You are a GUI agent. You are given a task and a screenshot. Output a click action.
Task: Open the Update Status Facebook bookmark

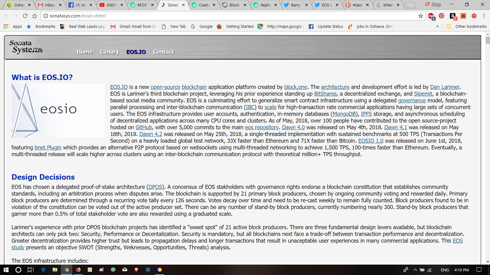coord(326,27)
